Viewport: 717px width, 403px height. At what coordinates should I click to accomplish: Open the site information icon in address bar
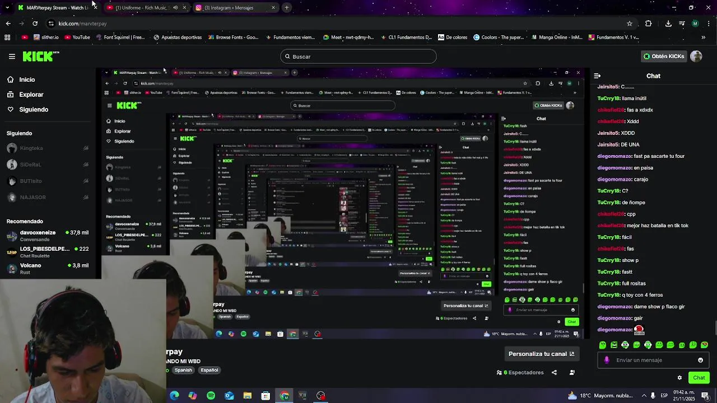coord(51,24)
